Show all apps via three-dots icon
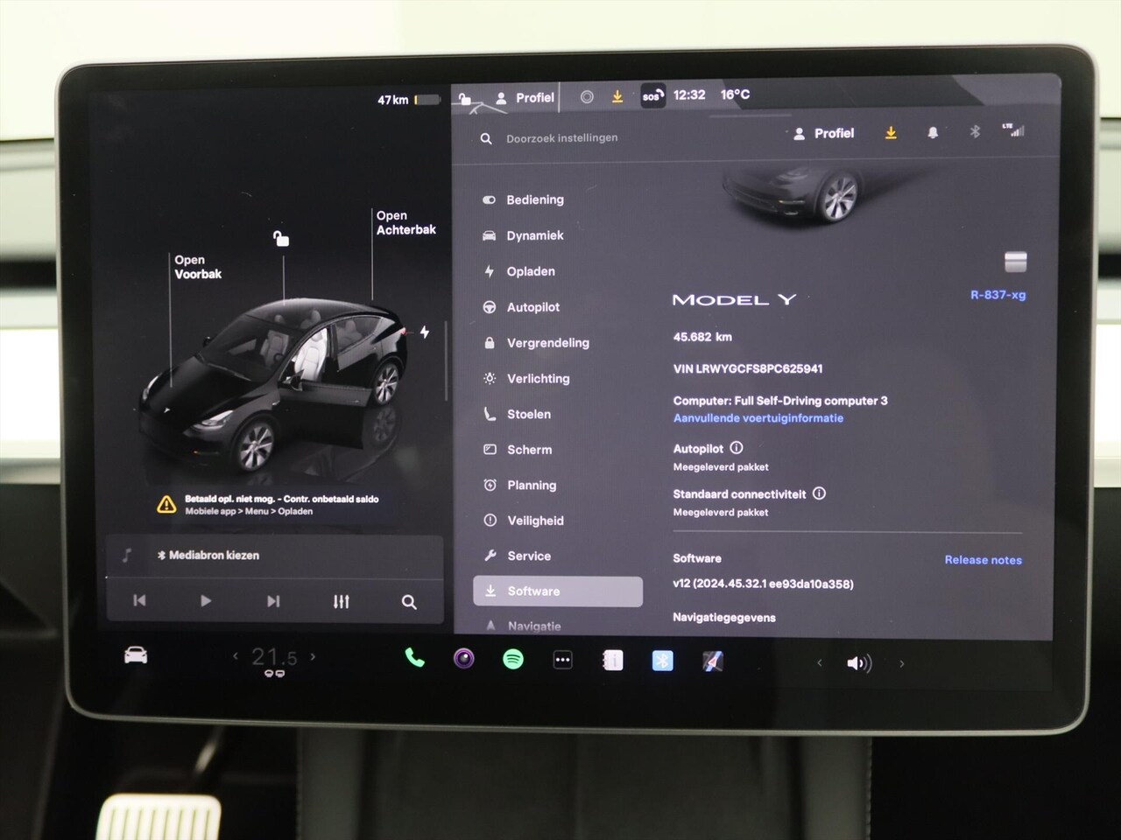Viewport: 1121px width, 840px height. (562, 660)
